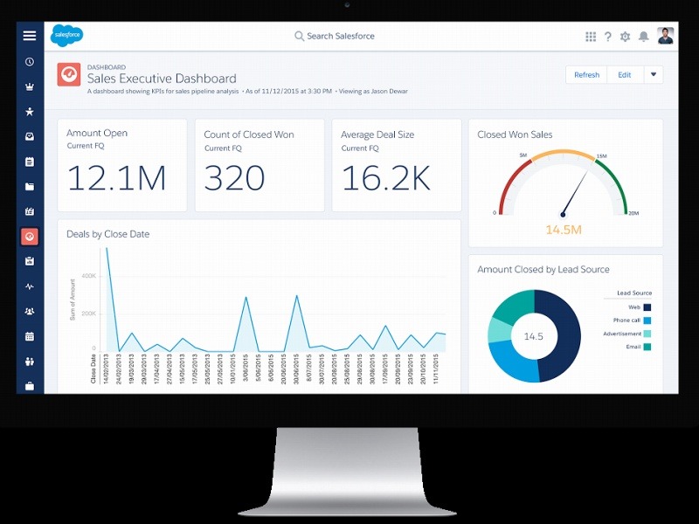Click the Salesforce cloud logo

point(67,35)
